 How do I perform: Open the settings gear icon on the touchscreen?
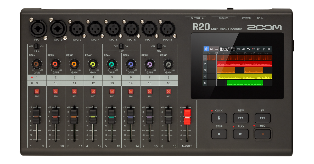(x=269, y=49)
